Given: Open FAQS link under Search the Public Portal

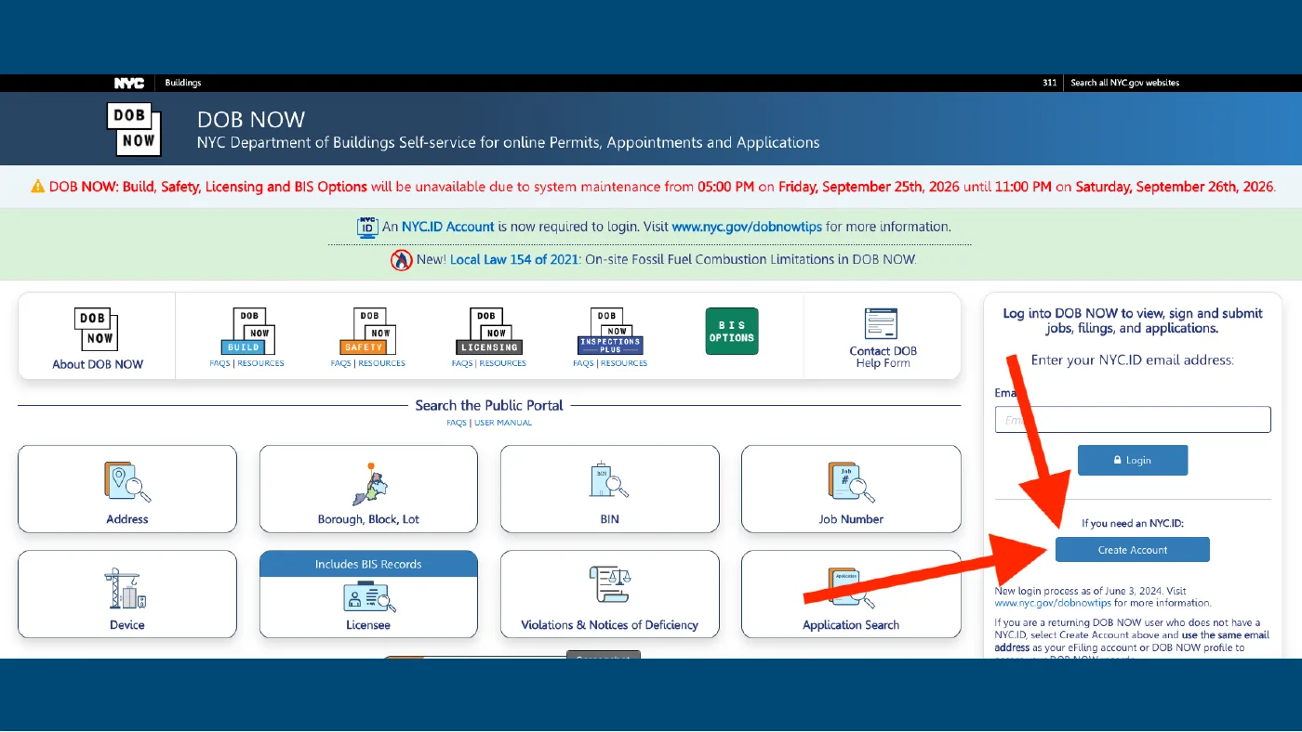Looking at the screenshot, I should [x=456, y=423].
